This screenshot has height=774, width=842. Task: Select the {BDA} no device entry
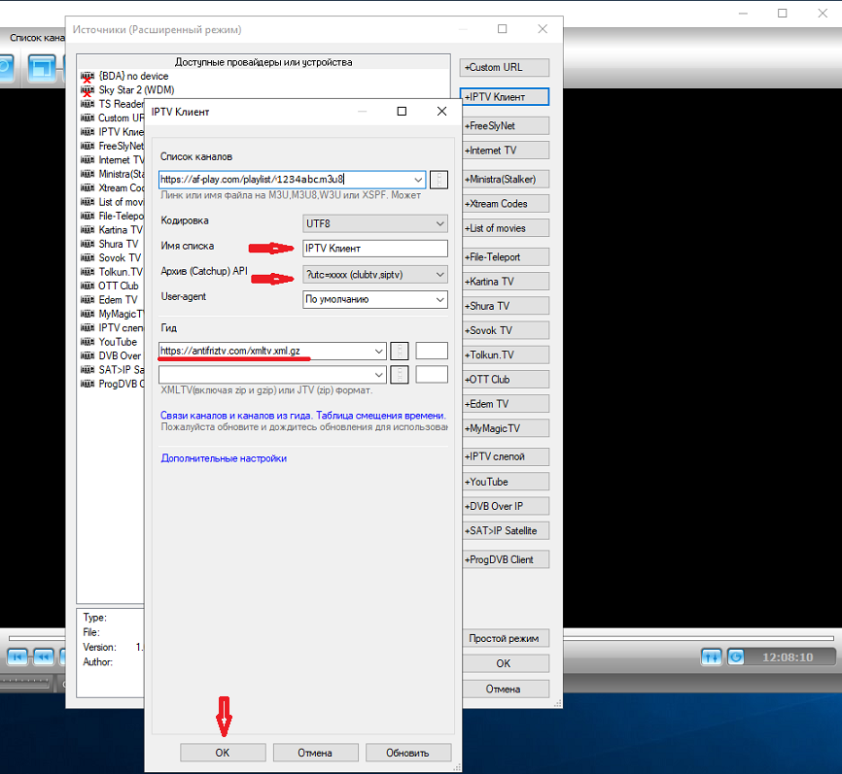coord(133,77)
